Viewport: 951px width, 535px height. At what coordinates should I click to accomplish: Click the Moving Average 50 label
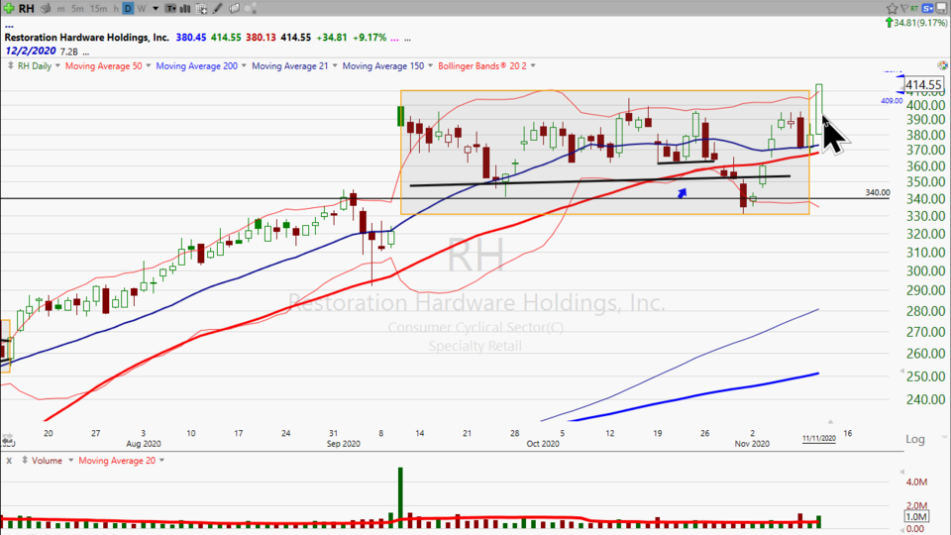pyautogui.click(x=103, y=66)
